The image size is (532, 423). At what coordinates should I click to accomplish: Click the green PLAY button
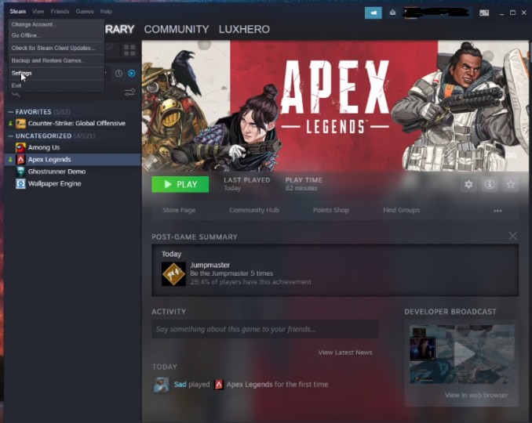180,184
